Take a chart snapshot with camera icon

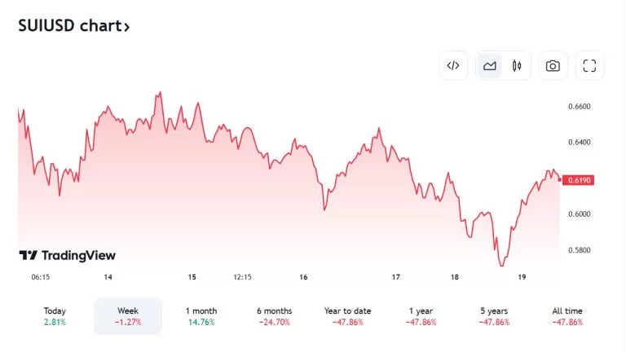(x=553, y=66)
